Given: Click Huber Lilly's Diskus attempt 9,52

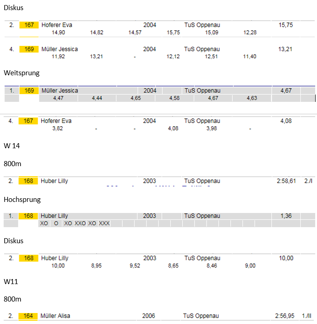Looking at the screenshot, I should click(x=135, y=266).
